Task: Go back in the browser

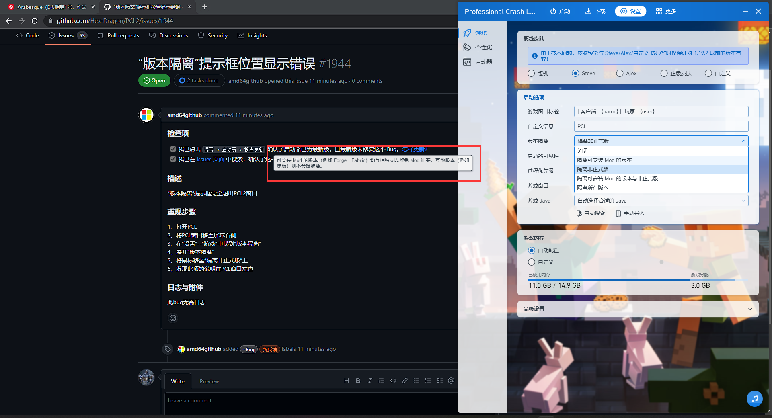Action: click(x=9, y=21)
